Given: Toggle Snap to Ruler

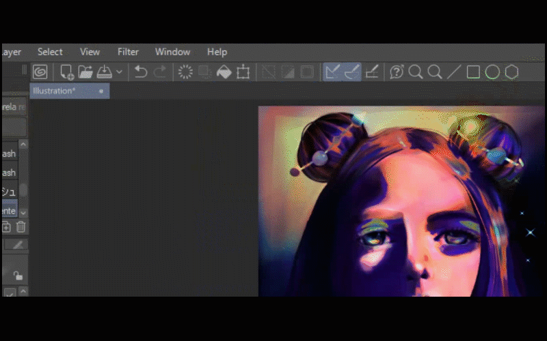Looking at the screenshot, I should [x=332, y=72].
